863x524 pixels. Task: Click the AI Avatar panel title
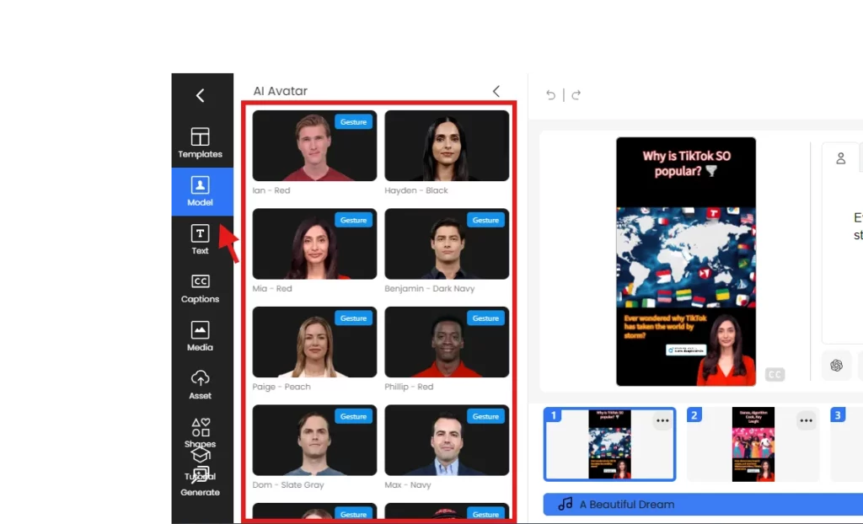tap(280, 91)
